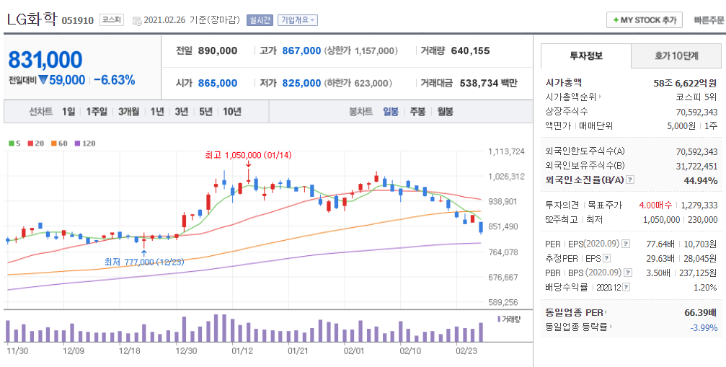This screenshot has width=726, height=367.
Task: Select the 3년 line chart period
Action: pyautogui.click(x=182, y=112)
